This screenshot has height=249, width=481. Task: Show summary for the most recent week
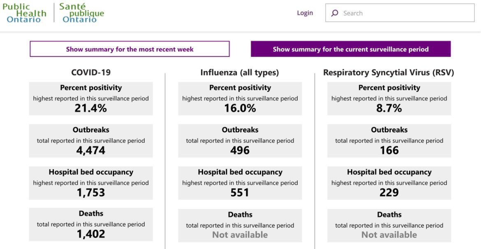(129, 49)
